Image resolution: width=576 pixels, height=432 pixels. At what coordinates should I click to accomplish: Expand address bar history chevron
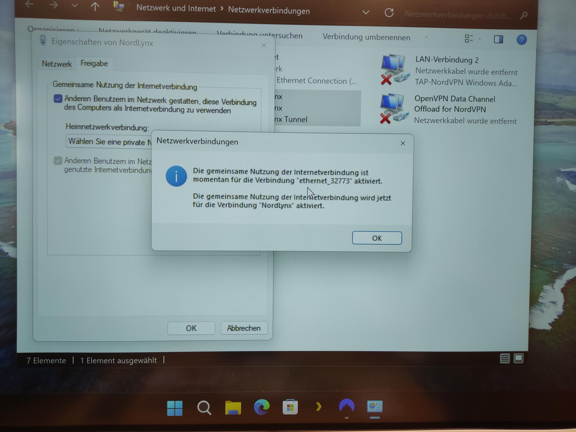(366, 12)
